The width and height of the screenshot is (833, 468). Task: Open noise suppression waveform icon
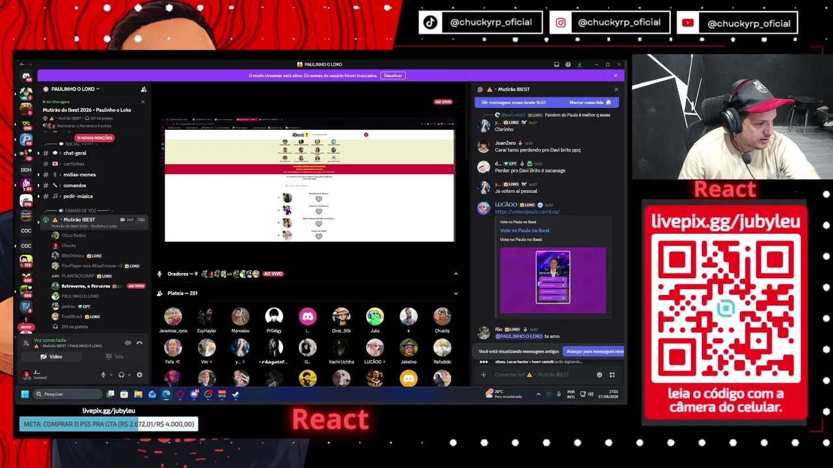coord(128,343)
